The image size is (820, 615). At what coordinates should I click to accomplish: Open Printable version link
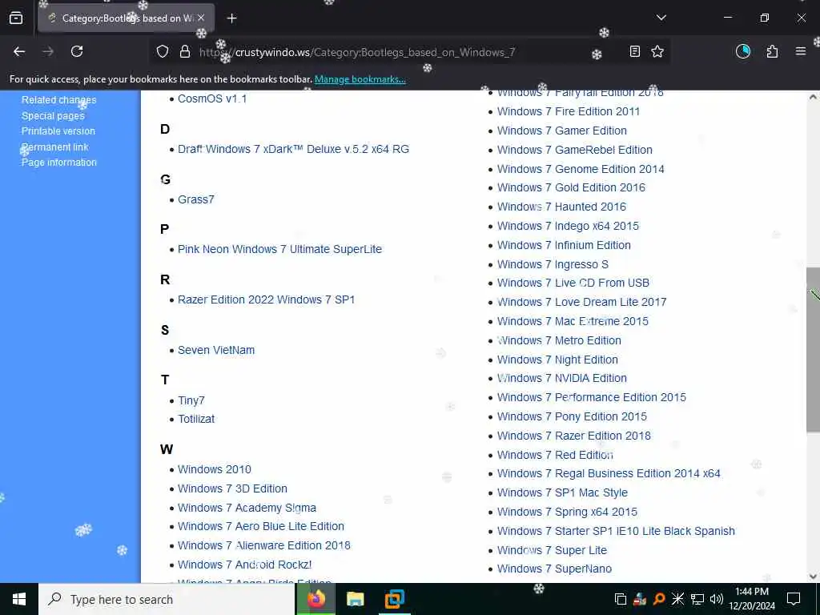pos(58,131)
